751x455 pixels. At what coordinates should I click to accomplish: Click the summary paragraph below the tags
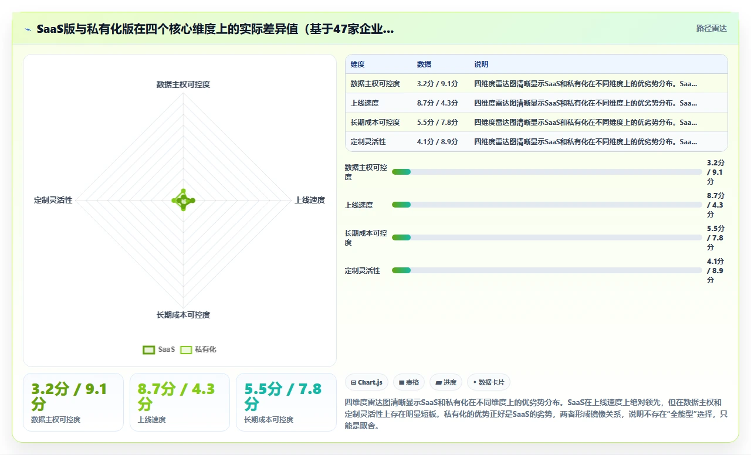point(536,414)
